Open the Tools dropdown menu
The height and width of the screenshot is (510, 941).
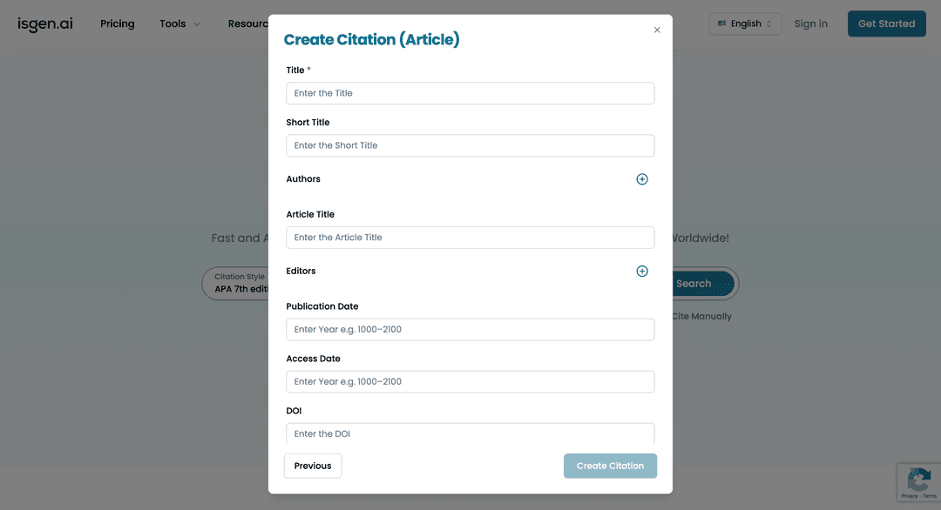click(179, 23)
